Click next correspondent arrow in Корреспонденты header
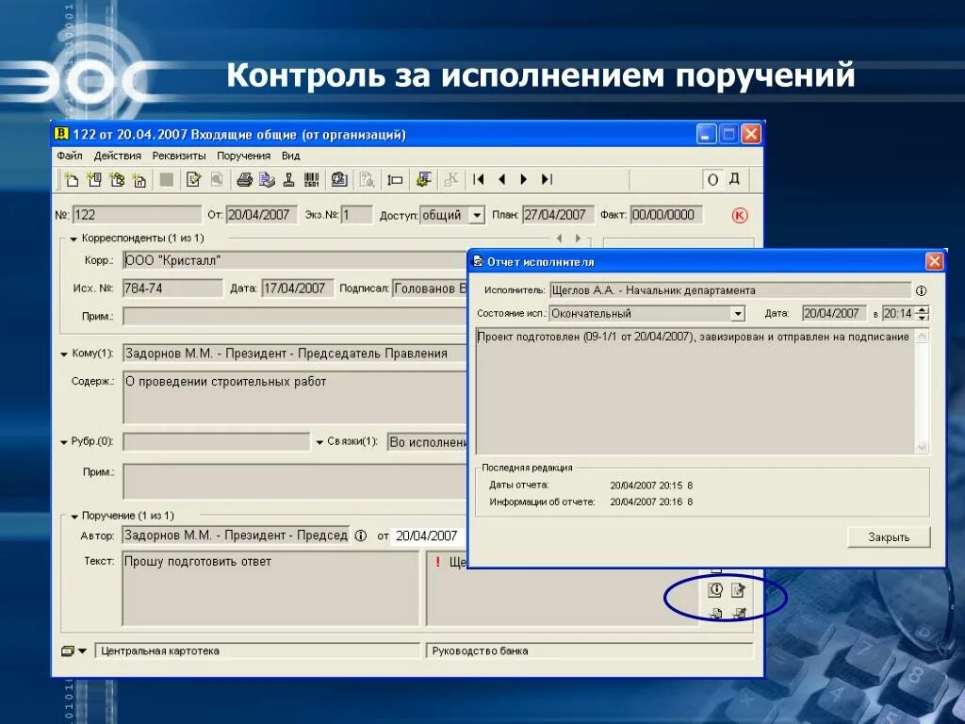 tap(578, 238)
